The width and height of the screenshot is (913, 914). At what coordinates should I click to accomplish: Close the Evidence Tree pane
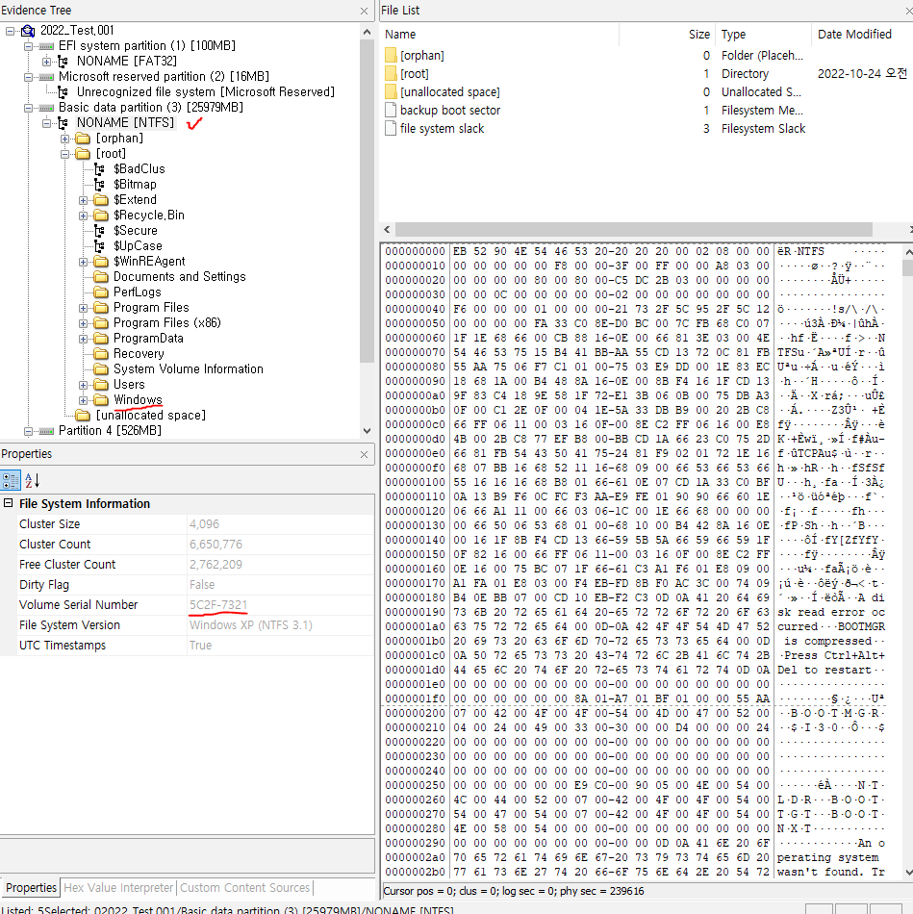tap(365, 12)
